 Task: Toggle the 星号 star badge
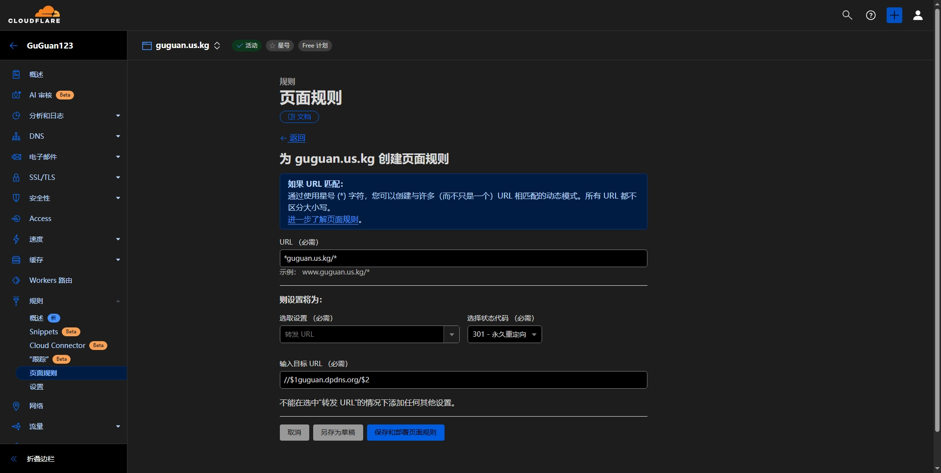click(280, 46)
